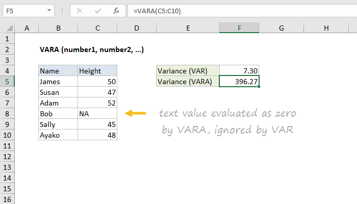Click the Name Box showing F5
Viewport: 357px width, 204px height.
[29, 11]
